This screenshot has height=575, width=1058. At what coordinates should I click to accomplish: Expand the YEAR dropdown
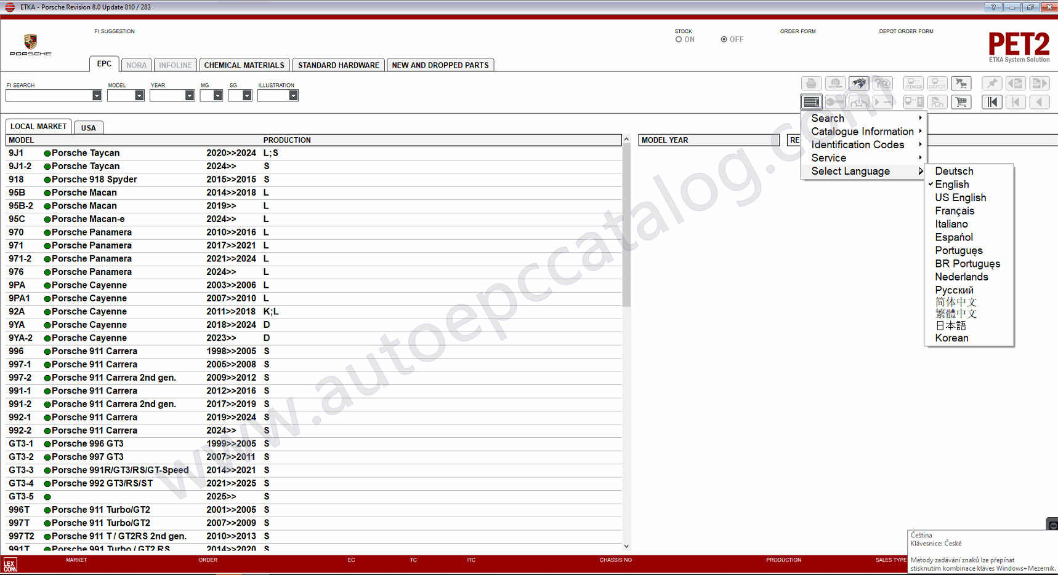189,95
